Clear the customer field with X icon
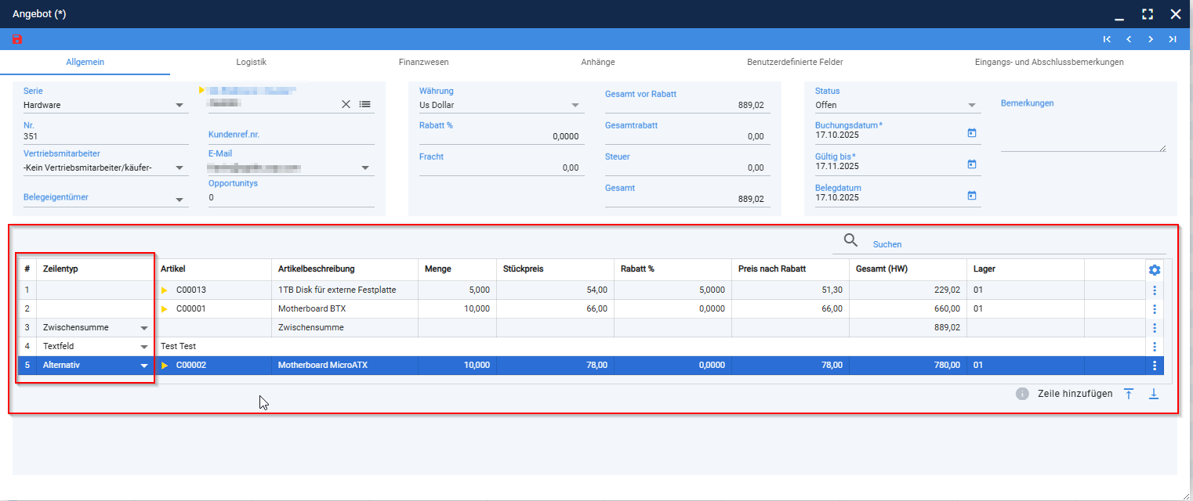 (x=346, y=104)
